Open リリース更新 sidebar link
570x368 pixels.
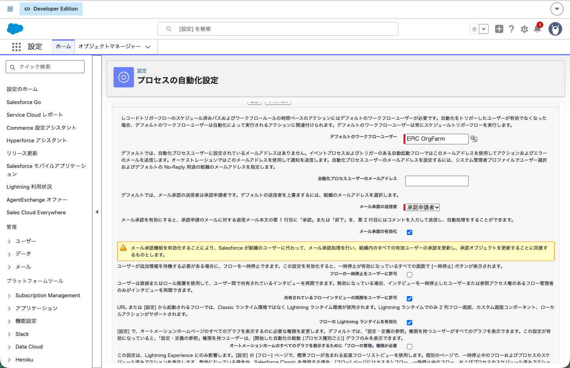point(22,153)
